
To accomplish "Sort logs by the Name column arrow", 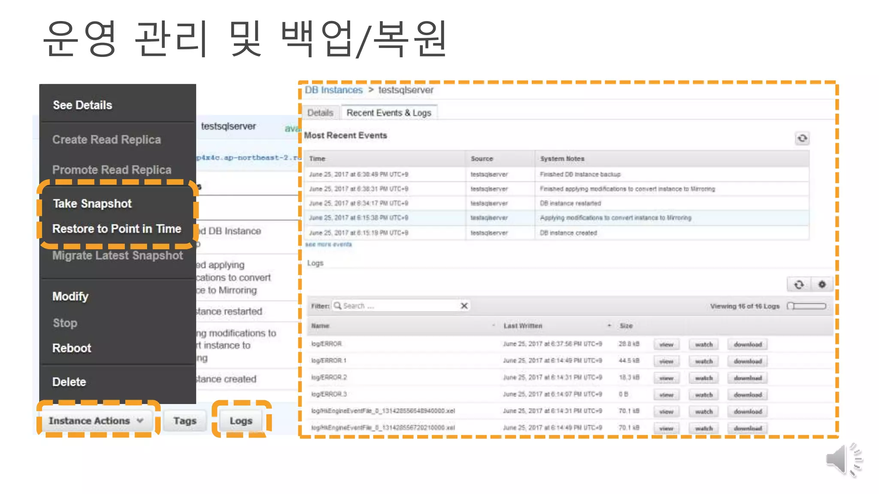I will (x=493, y=326).
